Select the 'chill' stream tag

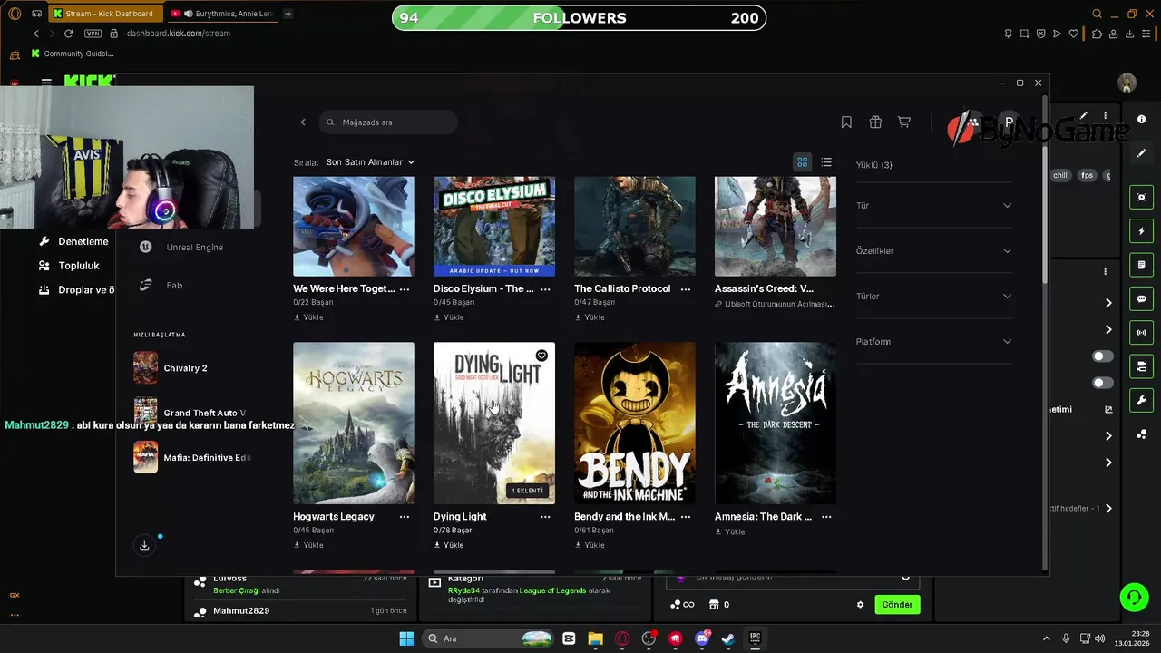click(1060, 176)
